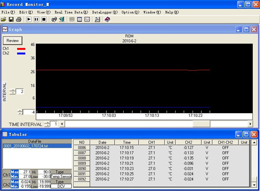
Task: Pause recording with the Pause button
Action: (37, 19)
